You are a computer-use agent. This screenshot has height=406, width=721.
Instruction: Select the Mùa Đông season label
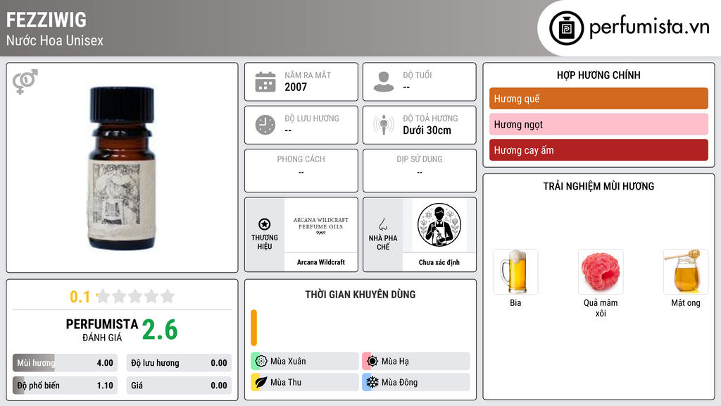pyautogui.click(x=400, y=382)
